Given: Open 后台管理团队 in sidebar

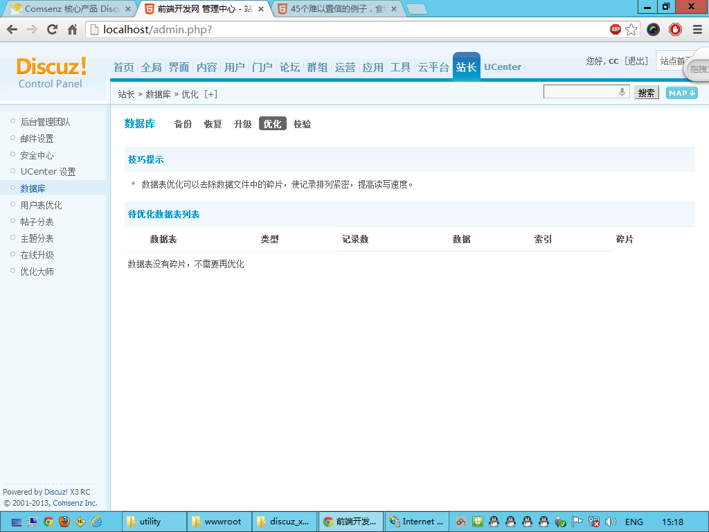Looking at the screenshot, I should pos(45,122).
